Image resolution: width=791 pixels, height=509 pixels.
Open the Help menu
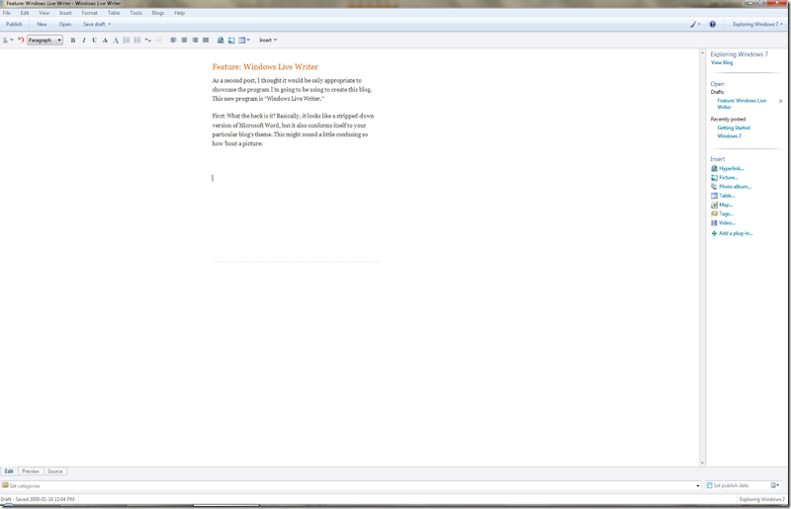tap(179, 13)
